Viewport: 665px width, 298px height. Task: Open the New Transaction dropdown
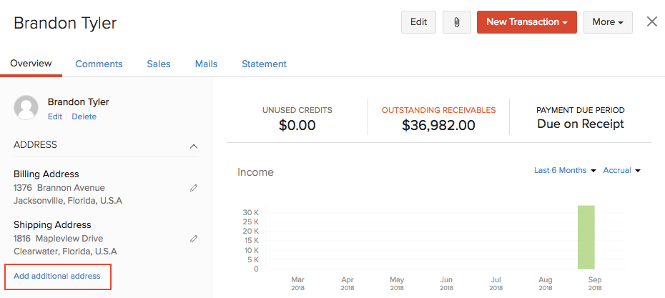pos(526,22)
